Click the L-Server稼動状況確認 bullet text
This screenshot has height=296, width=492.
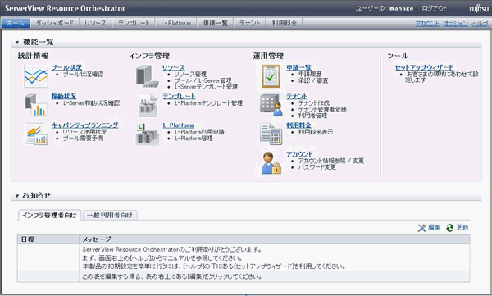91,103
